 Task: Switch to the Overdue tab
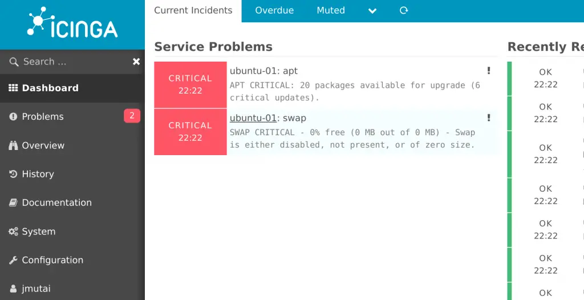pyautogui.click(x=274, y=10)
